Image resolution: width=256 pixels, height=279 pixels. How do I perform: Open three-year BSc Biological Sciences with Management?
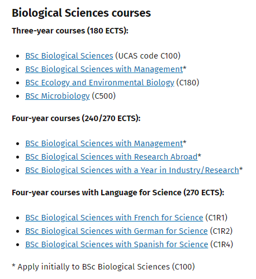point(104,69)
